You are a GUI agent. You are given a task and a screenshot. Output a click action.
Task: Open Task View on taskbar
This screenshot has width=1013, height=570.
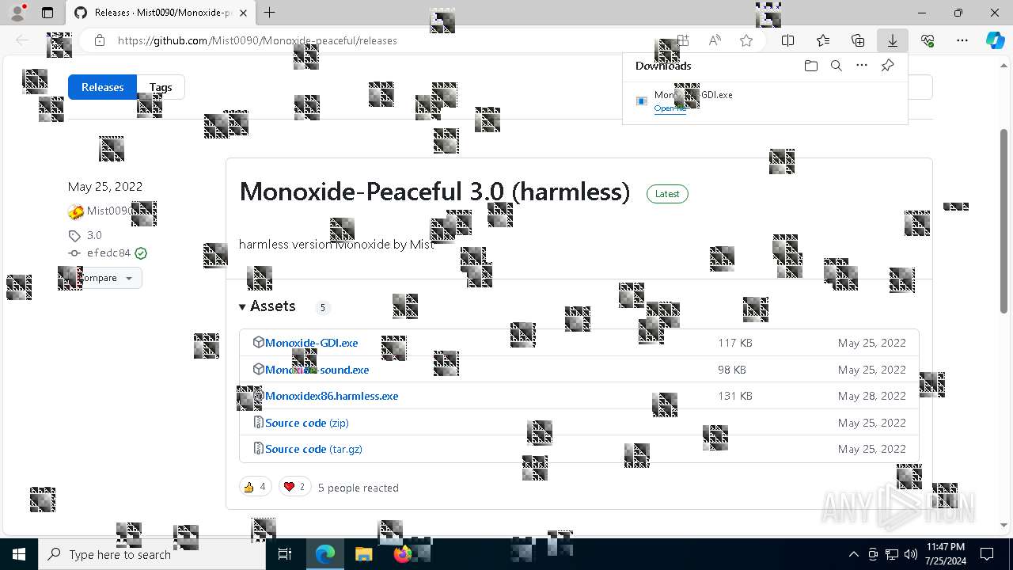(x=285, y=554)
